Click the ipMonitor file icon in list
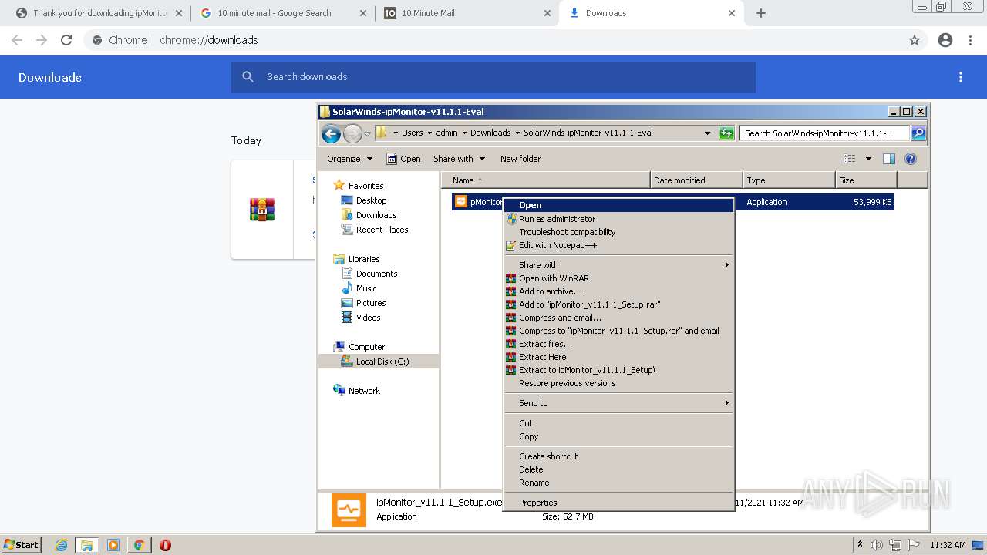The width and height of the screenshot is (987, 555). [x=461, y=202]
